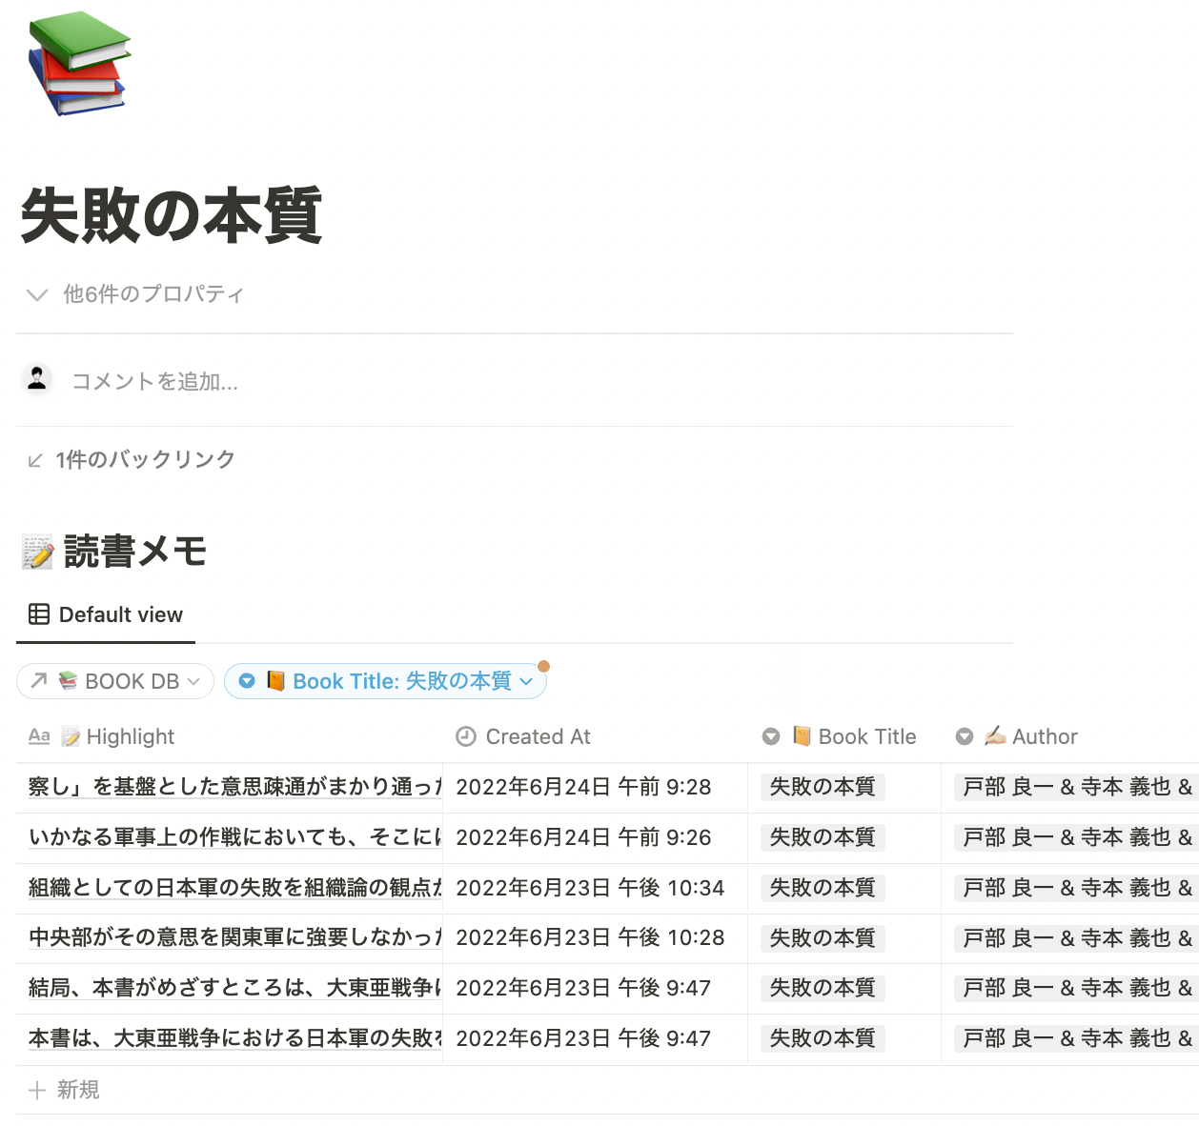Select the Default view tab
This screenshot has height=1126, width=1199.
tap(106, 614)
